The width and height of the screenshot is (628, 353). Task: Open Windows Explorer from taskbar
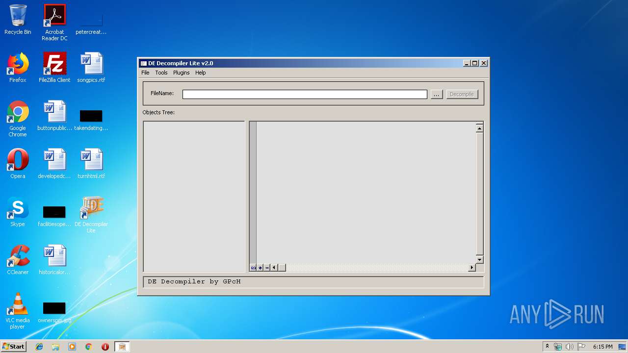click(55, 347)
